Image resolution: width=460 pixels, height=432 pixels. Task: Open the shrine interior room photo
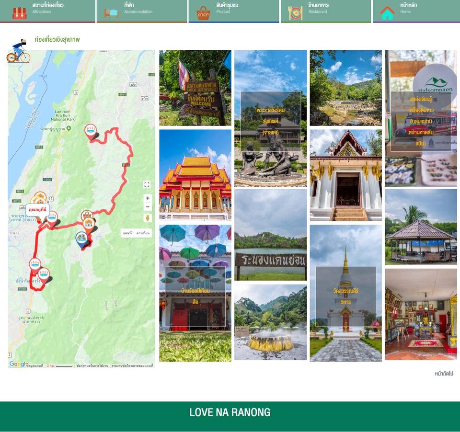pyautogui.click(x=421, y=314)
